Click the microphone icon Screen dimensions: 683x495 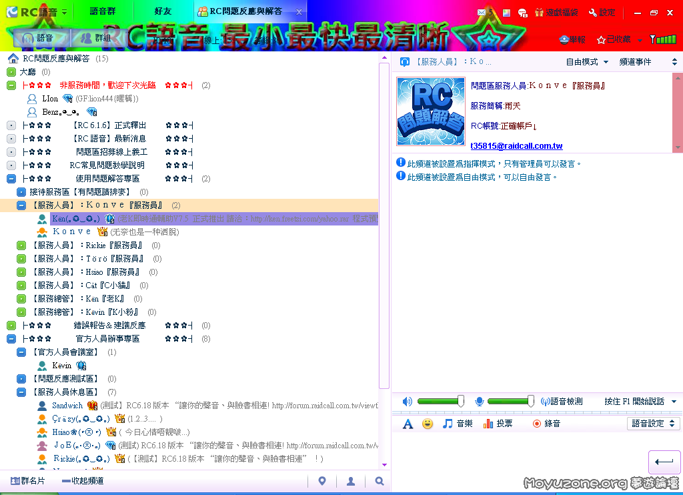point(479,402)
